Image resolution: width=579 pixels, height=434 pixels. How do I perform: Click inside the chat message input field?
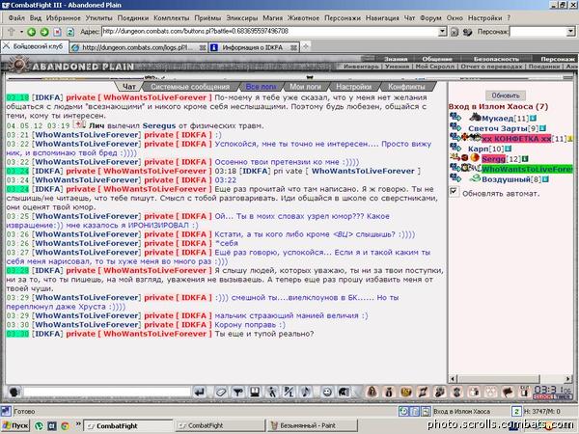(106, 392)
